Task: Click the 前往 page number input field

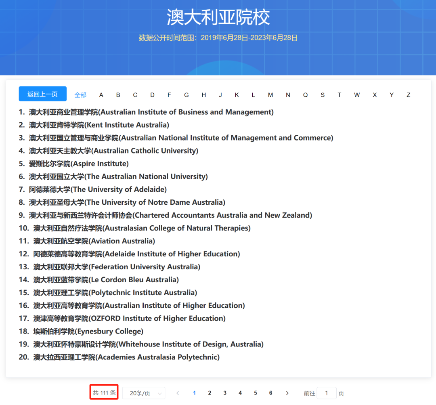Action: [327, 392]
